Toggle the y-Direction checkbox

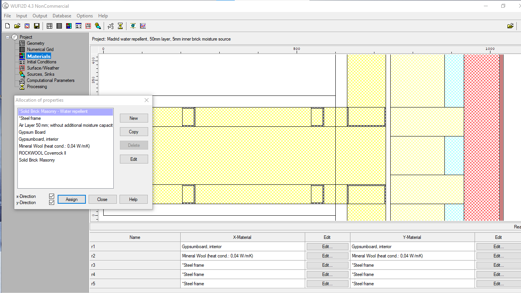point(51,203)
